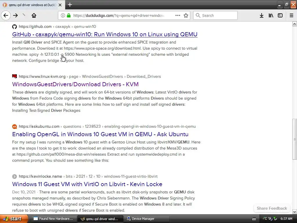Open Windows 11 Guest VM with VirtIO result
The height and width of the screenshot is (223, 297).
click(87, 184)
